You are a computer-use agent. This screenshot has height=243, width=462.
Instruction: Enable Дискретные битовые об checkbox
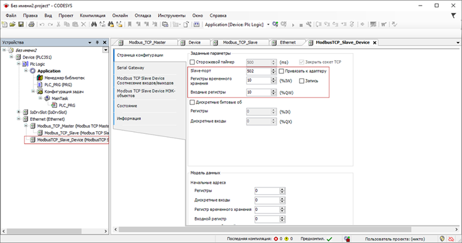(193, 102)
